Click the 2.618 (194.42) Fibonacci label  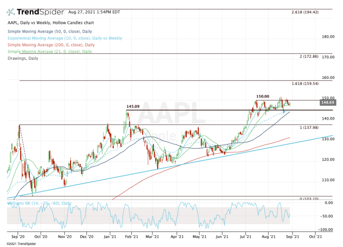(x=305, y=12)
